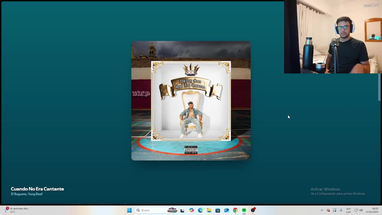Open Outlook from the taskbar
This screenshot has width=382, height=215.
click(x=227, y=210)
